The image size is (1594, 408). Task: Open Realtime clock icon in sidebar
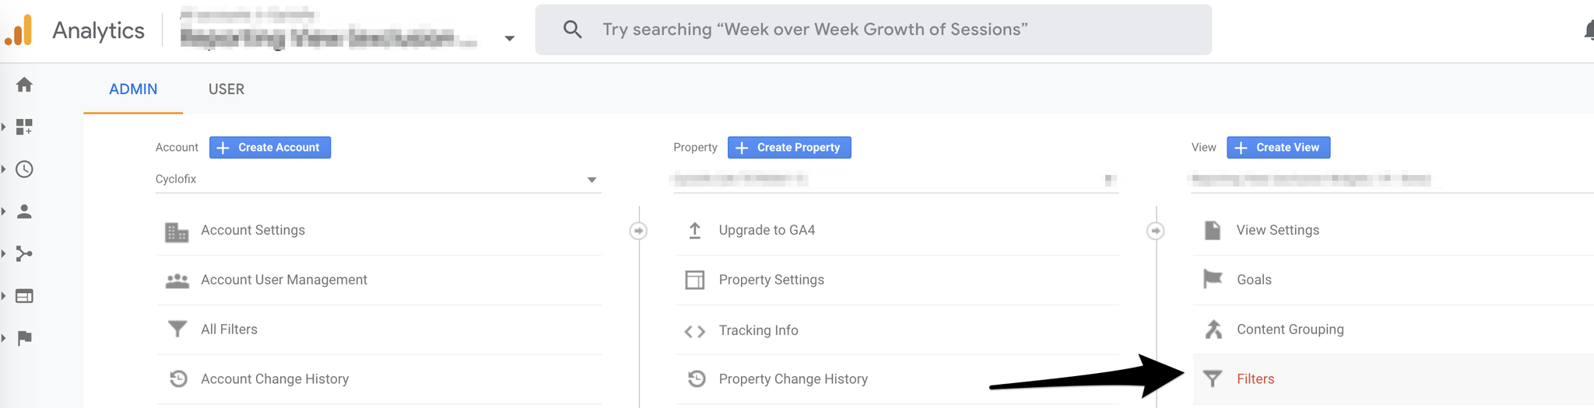[24, 169]
